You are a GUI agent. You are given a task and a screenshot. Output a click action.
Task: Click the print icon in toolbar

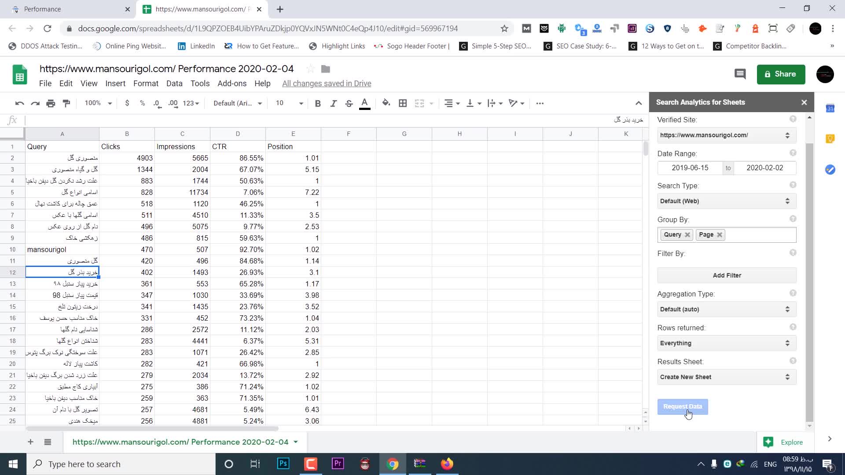coord(51,103)
